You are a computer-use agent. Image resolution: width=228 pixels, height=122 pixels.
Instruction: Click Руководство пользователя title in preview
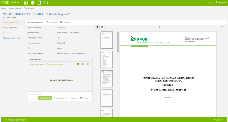pos(168,89)
